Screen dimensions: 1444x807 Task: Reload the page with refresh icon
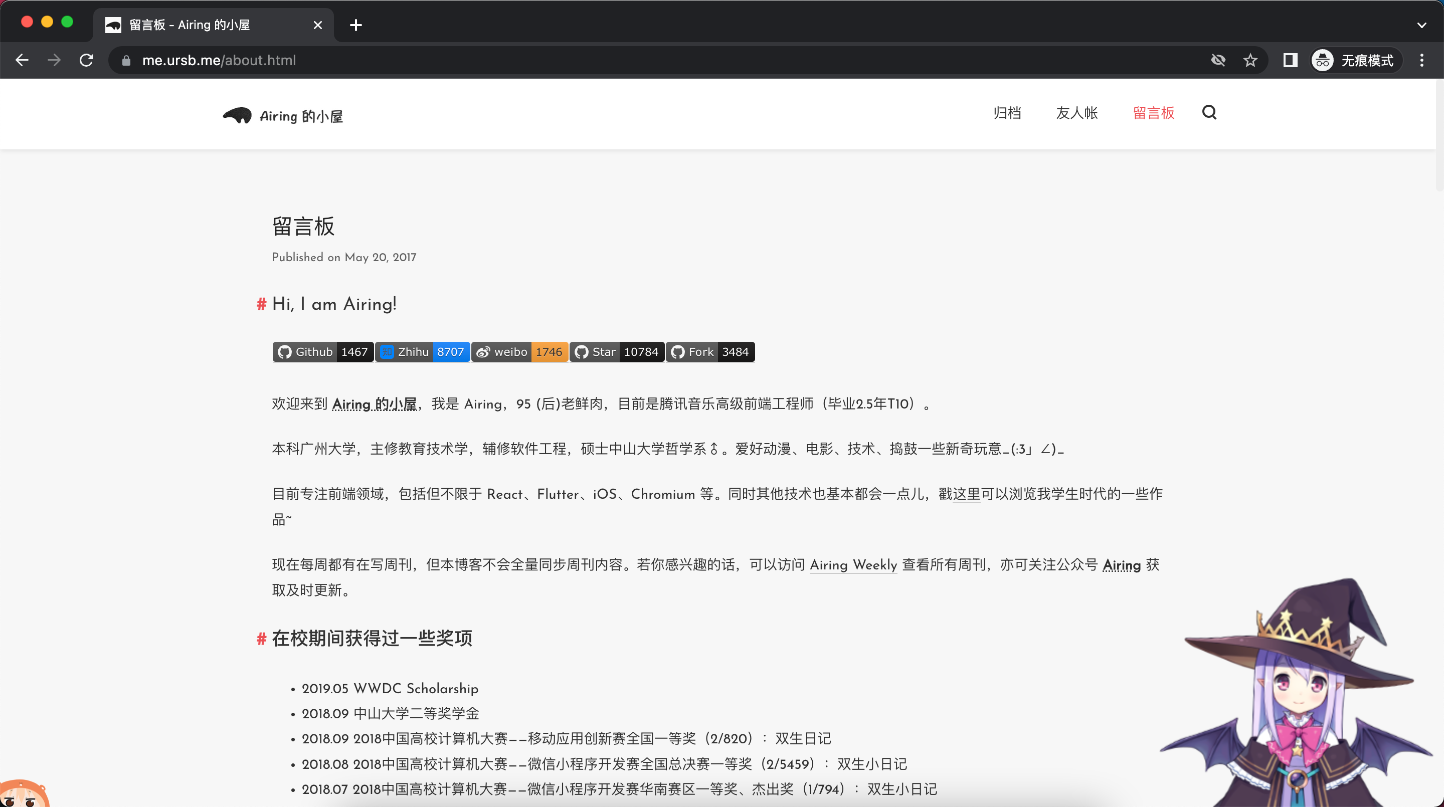pos(86,60)
